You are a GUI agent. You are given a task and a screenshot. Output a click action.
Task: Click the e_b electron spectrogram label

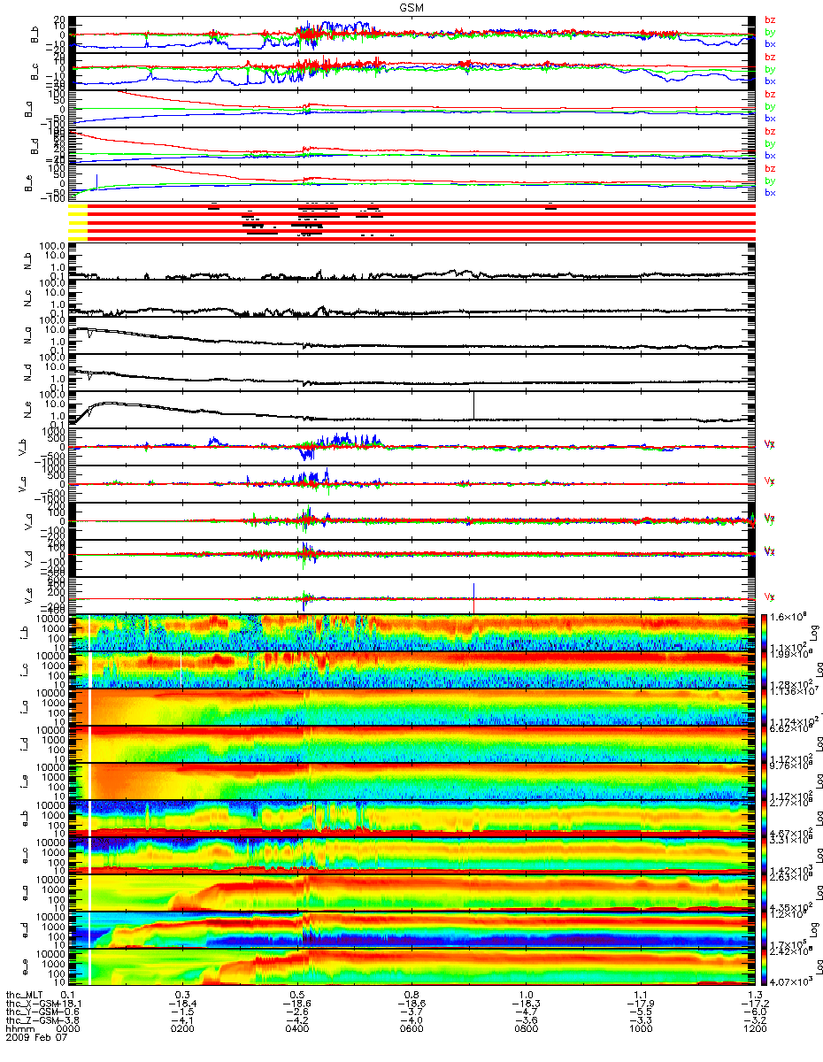coord(25,819)
